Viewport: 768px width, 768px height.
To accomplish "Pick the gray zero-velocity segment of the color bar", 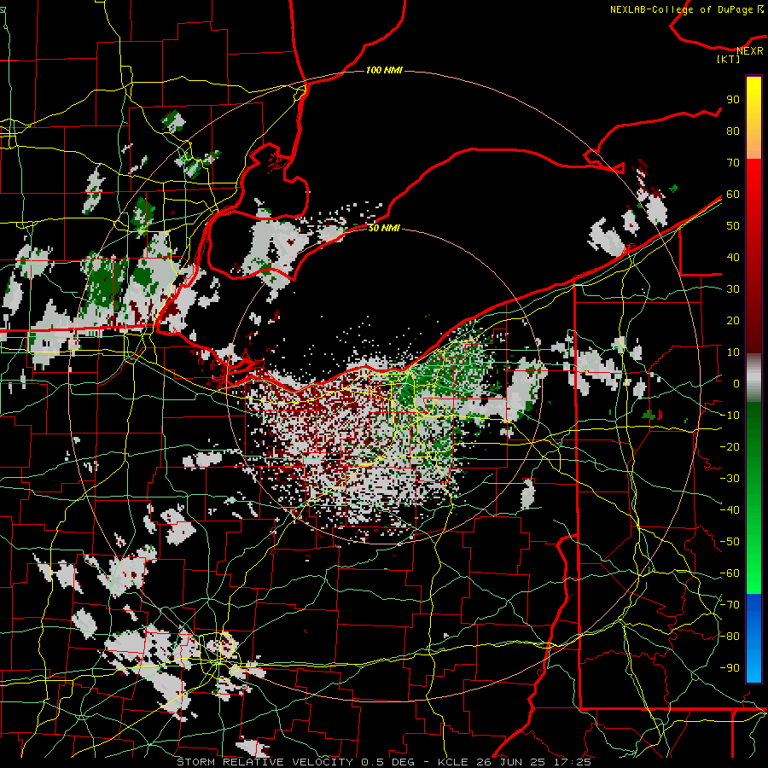I will 753,378.
